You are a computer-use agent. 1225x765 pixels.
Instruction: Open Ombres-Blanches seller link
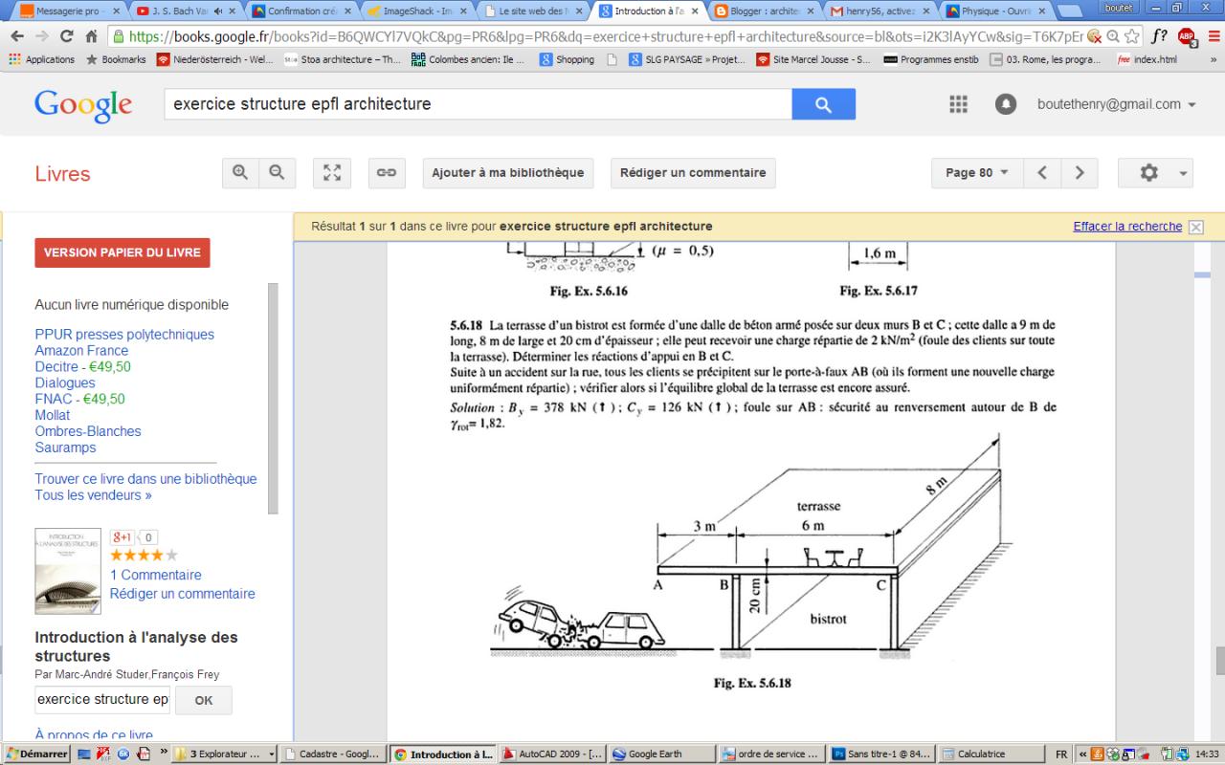pos(88,431)
